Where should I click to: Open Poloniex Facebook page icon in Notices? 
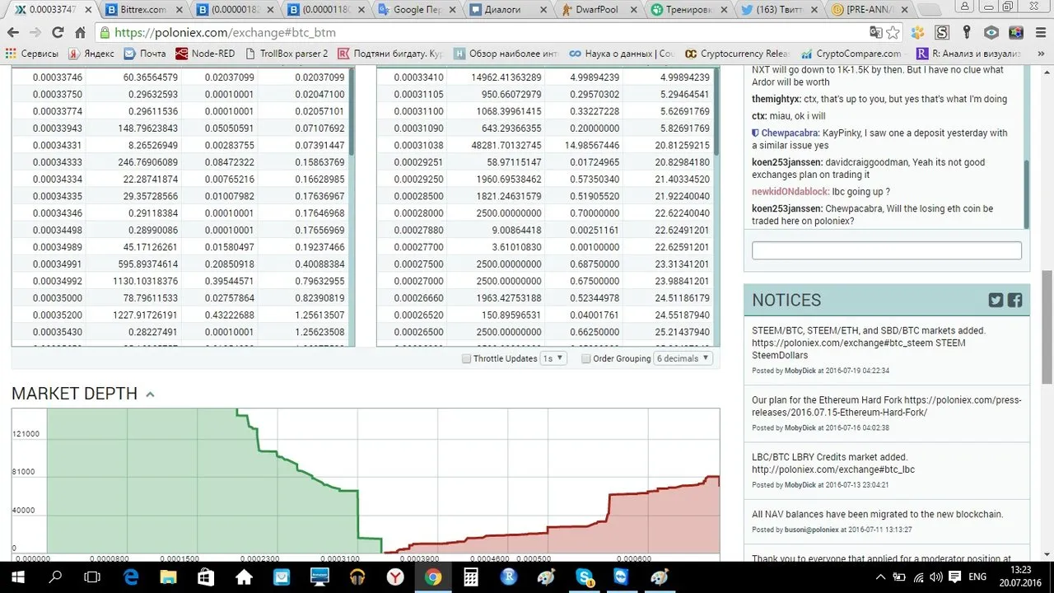(1014, 300)
